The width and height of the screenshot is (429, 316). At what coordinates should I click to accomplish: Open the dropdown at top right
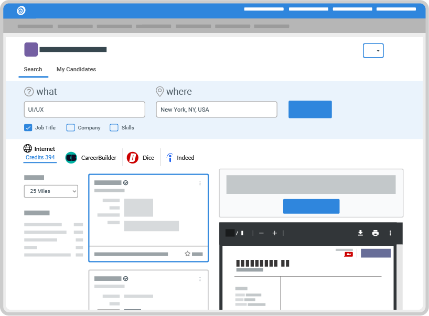click(x=373, y=50)
